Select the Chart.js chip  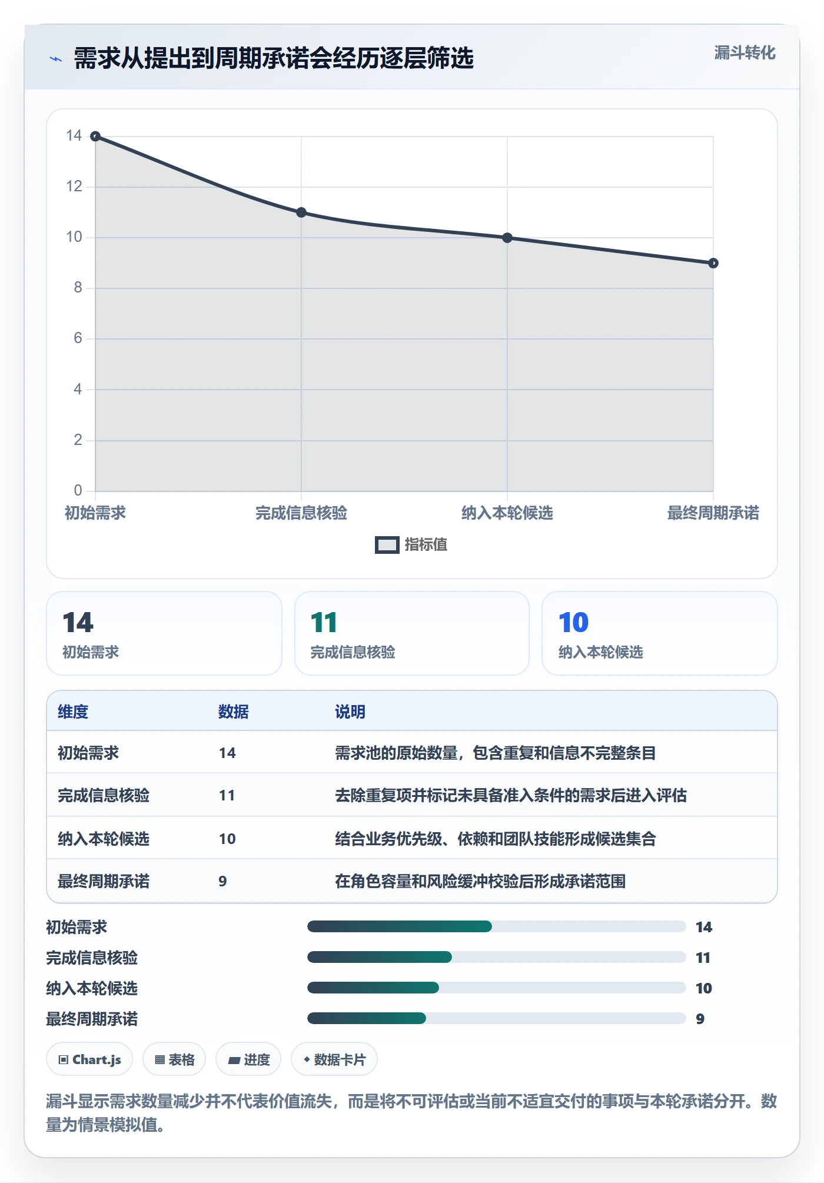pyautogui.click(x=89, y=1059)
